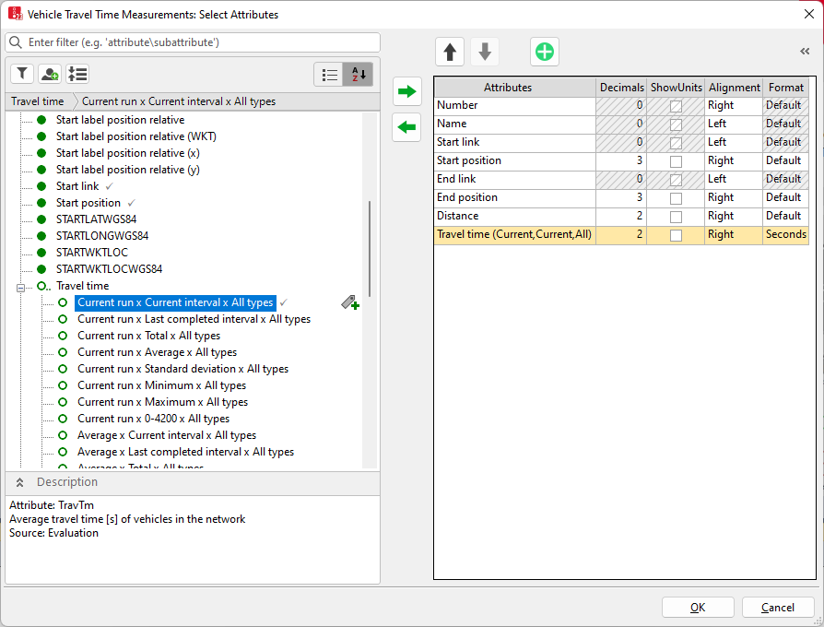The width and height of the screenshot is (824, 627).
Task: Click the filter funnel icon button
Action: click(x=22, y=74)
